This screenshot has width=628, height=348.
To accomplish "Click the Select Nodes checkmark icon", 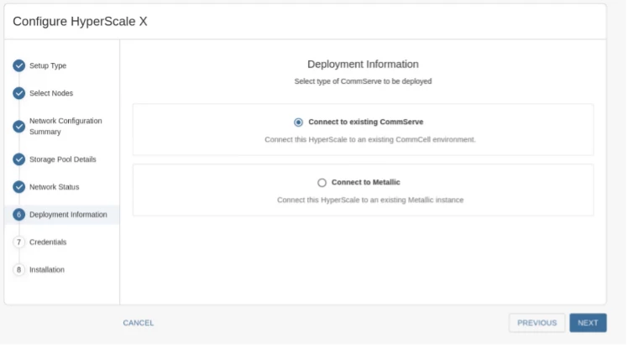I will pyautogui.click(x=18, y=93).
